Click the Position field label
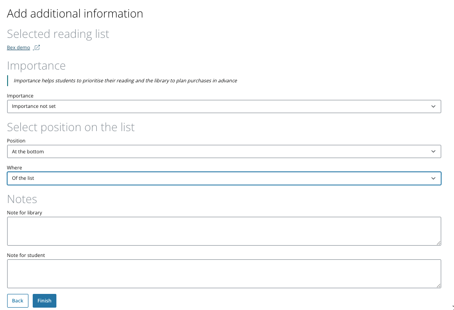 tap(16, 141)
